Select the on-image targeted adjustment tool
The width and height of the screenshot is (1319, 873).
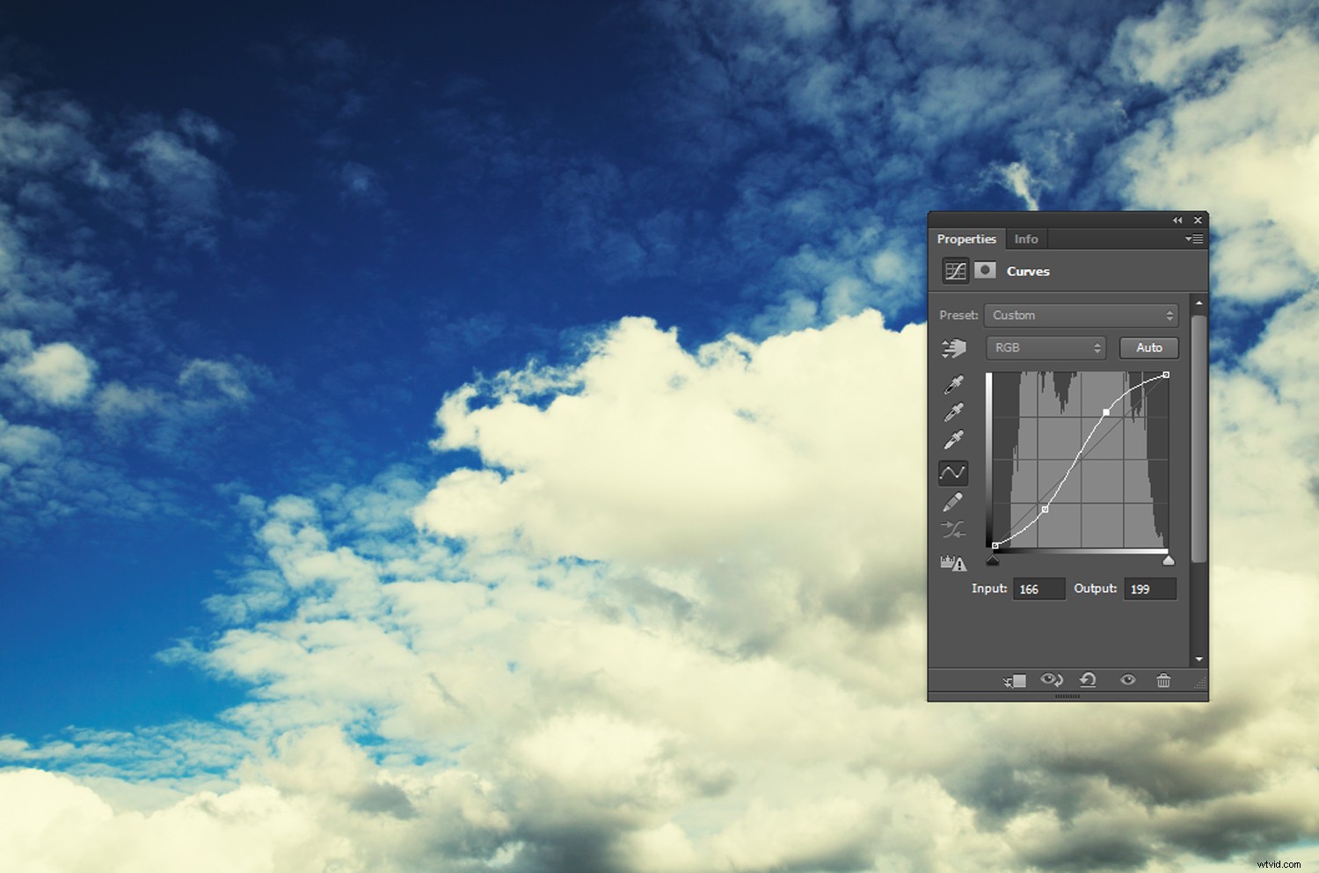tap(955, 348)
